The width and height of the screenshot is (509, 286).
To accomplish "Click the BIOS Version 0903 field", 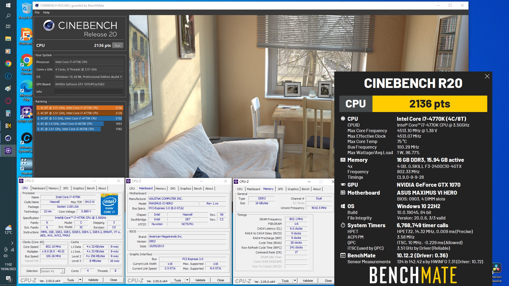I will (187, 241).
